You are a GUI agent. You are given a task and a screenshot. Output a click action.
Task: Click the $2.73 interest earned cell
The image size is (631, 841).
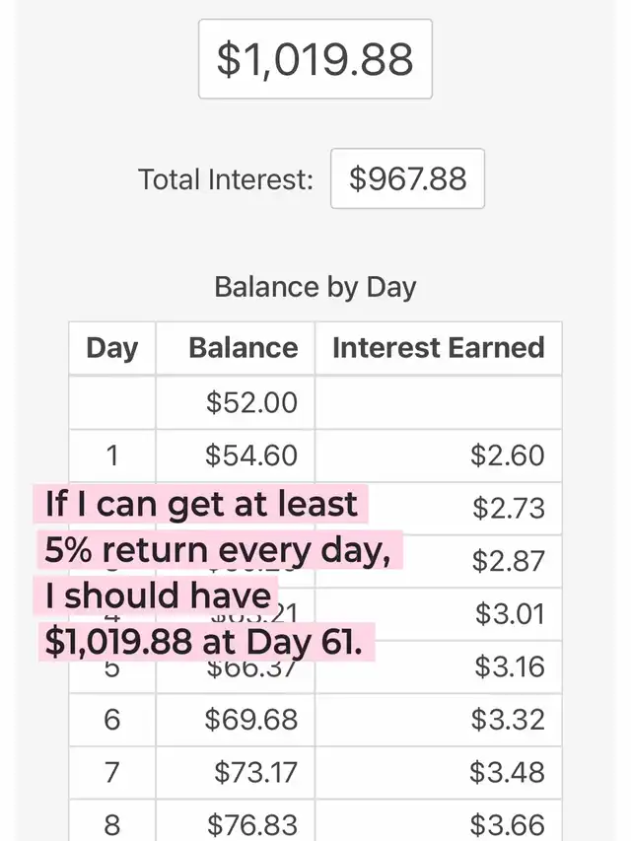(508, 509)
